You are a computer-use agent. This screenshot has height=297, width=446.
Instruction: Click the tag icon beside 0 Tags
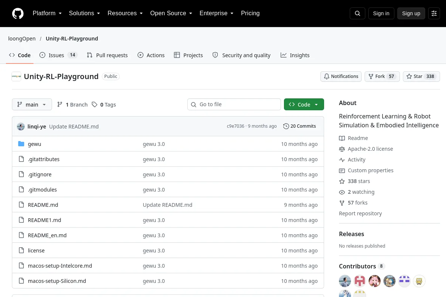click(95, 105)
